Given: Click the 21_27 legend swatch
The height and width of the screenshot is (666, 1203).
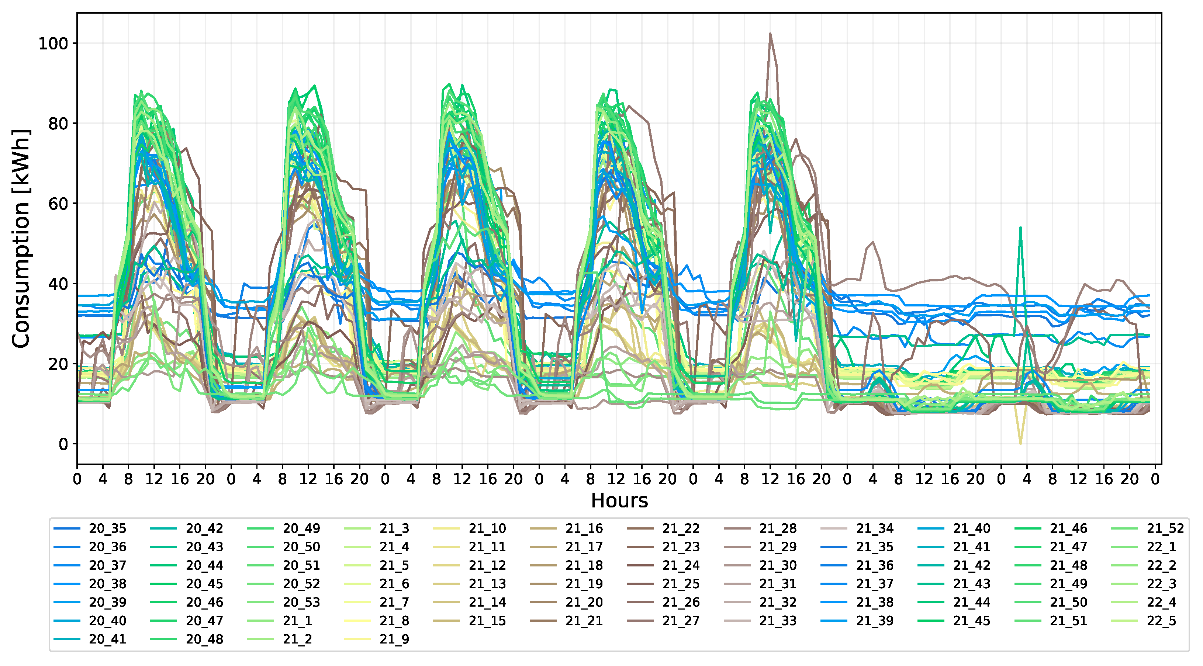Looking at the screenshot, I should click(x=640, y=621).
